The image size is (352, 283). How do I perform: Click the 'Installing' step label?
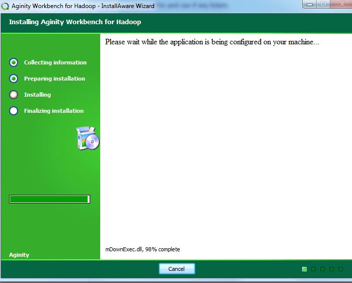pos(37,95)
